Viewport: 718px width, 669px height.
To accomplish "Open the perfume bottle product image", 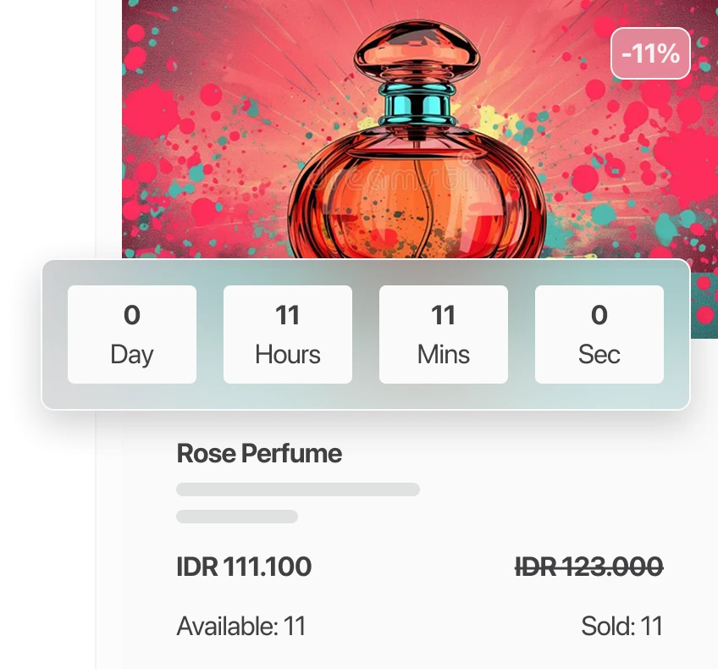I will coord(419,128).
